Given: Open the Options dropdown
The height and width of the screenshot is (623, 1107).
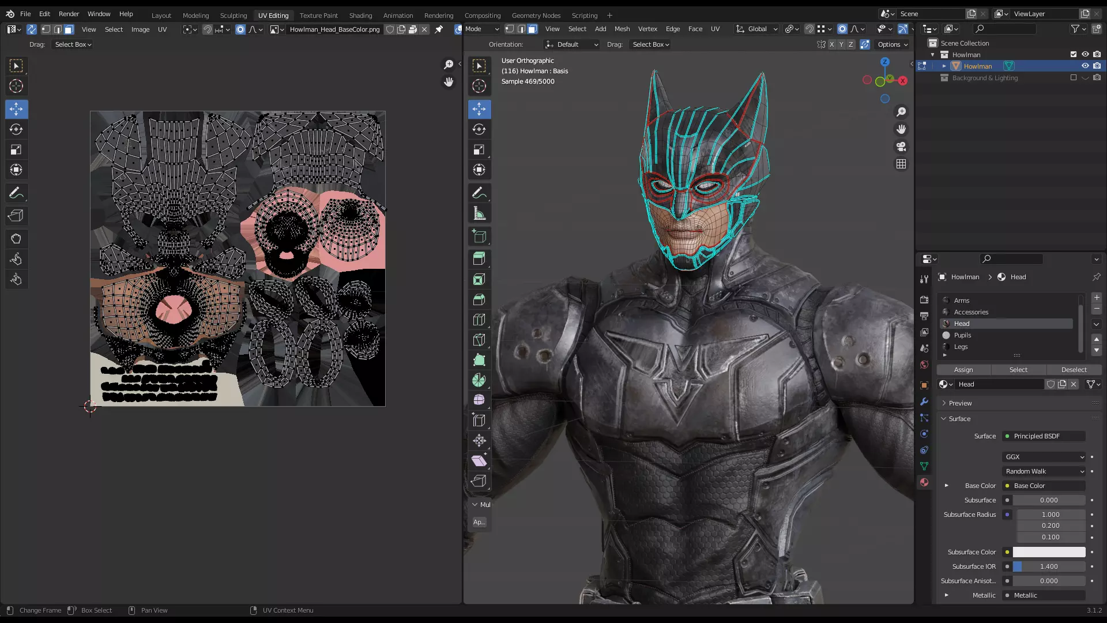Looking at the screenshot, I should pos(892,44).
